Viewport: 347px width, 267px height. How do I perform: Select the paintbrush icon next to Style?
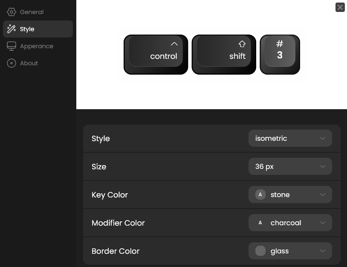(x=11, y=29)
